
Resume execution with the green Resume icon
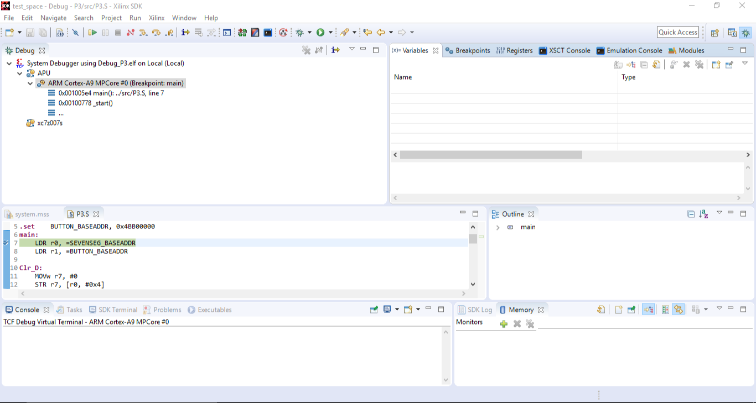click(x=92, y=33)
